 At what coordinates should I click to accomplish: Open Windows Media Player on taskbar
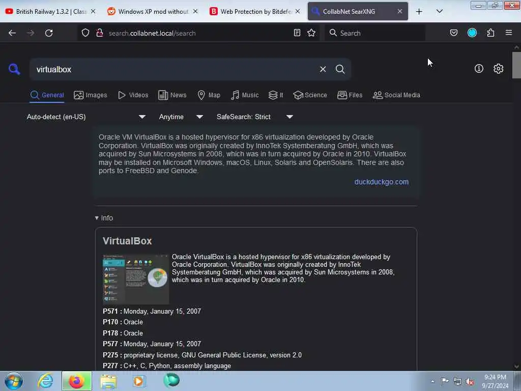139,381
